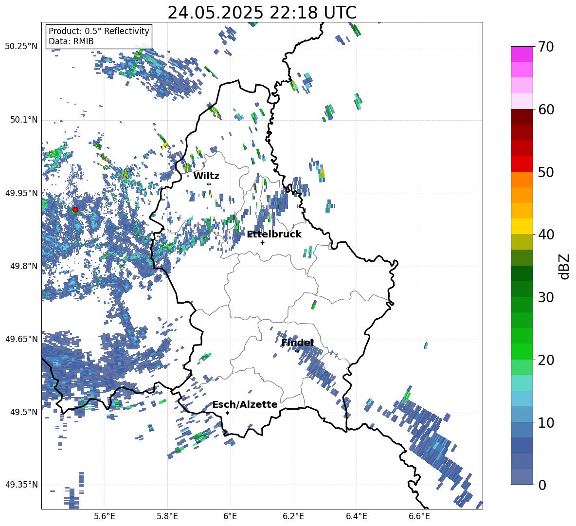Click the 49.5°N latitude label
This screenshot has height=526, width=576.
click(23, 412)
